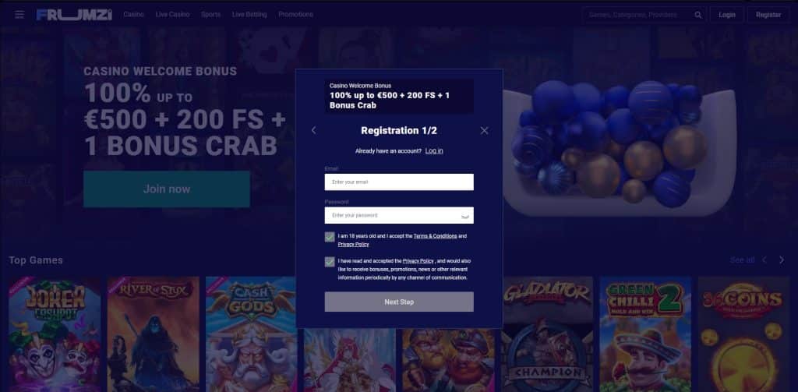Go to the Sports section
The height and width of the screenshot is (392, 798).
(210, 15)
